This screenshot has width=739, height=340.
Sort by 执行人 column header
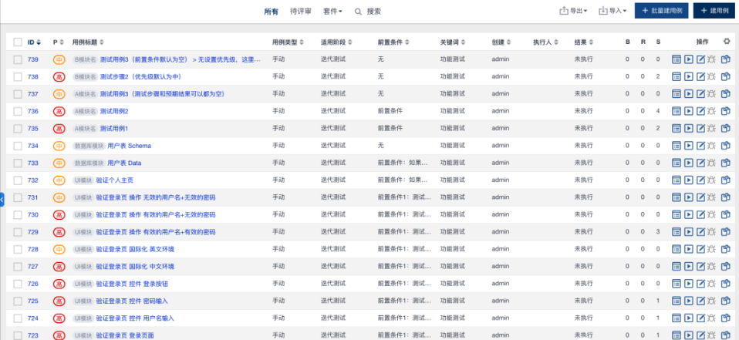pyautogui.click(x=546, y=42)
